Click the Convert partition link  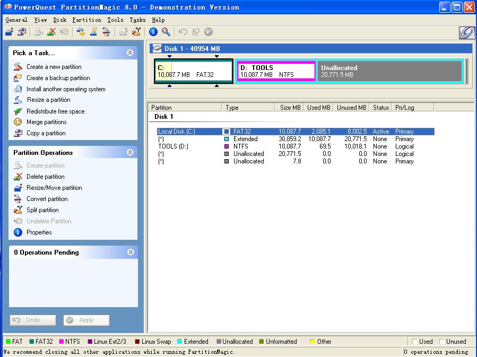[x=47, y=199]
